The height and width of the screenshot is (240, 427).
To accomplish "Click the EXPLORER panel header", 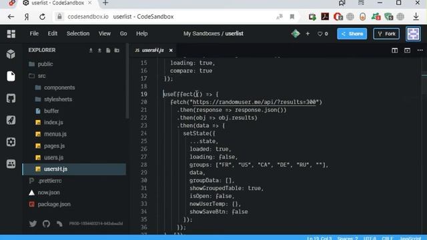I will pos(41,50).
